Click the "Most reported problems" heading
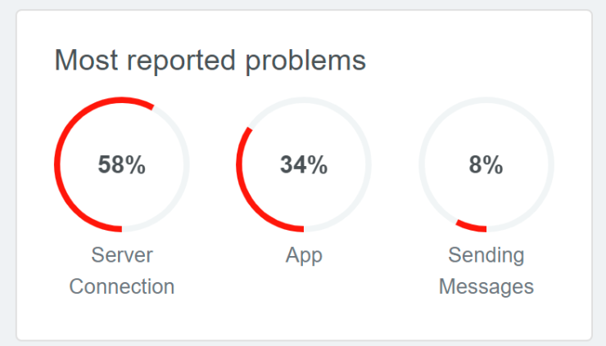The height and width of the screenshot is (346, 606). 210,61
